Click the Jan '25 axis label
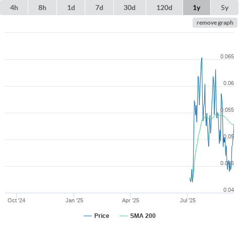The height and width of the screenshot is (229, 239). click(x=74, y=200)
